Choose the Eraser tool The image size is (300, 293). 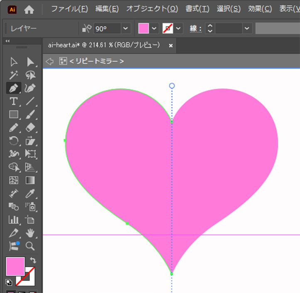30,127
